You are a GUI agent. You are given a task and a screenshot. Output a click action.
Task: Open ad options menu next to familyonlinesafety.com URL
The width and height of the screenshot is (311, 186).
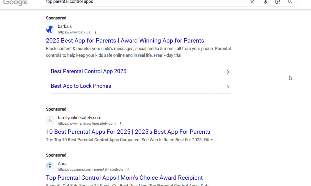click(120, 124)
